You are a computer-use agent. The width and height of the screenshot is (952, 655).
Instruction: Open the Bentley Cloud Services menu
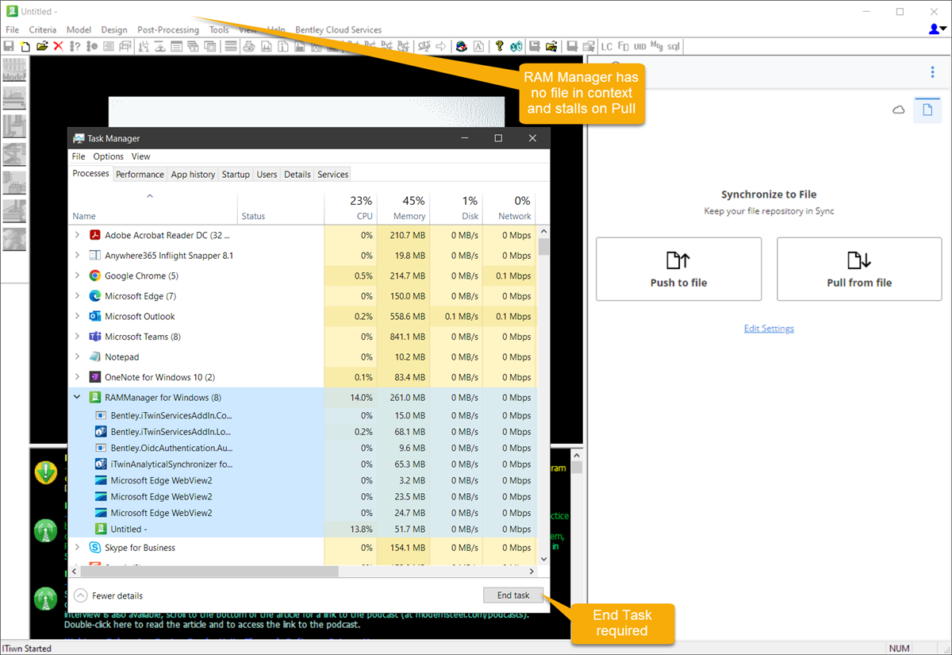pos(339,29)
